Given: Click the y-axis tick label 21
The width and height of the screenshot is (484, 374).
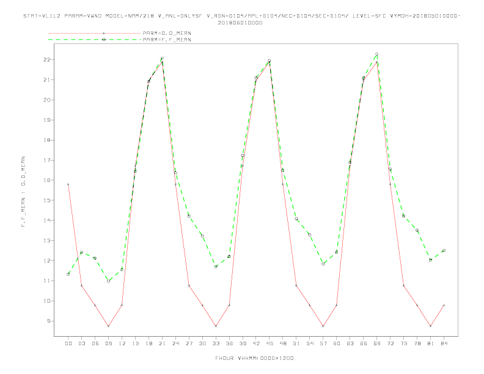Looking at the screenshot, I should pos(47,79).
